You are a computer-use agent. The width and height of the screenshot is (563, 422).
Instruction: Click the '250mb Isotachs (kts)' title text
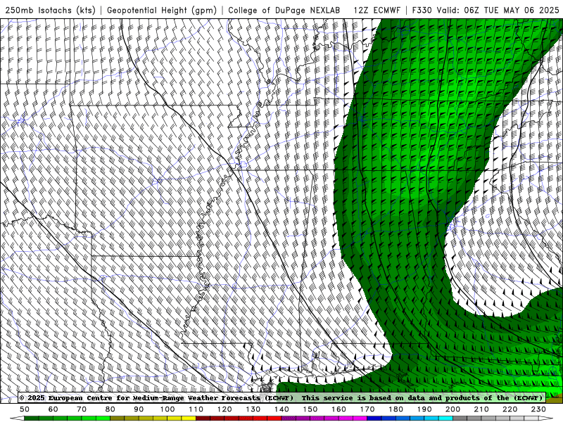pyautogui.click(x=50, y=10)
